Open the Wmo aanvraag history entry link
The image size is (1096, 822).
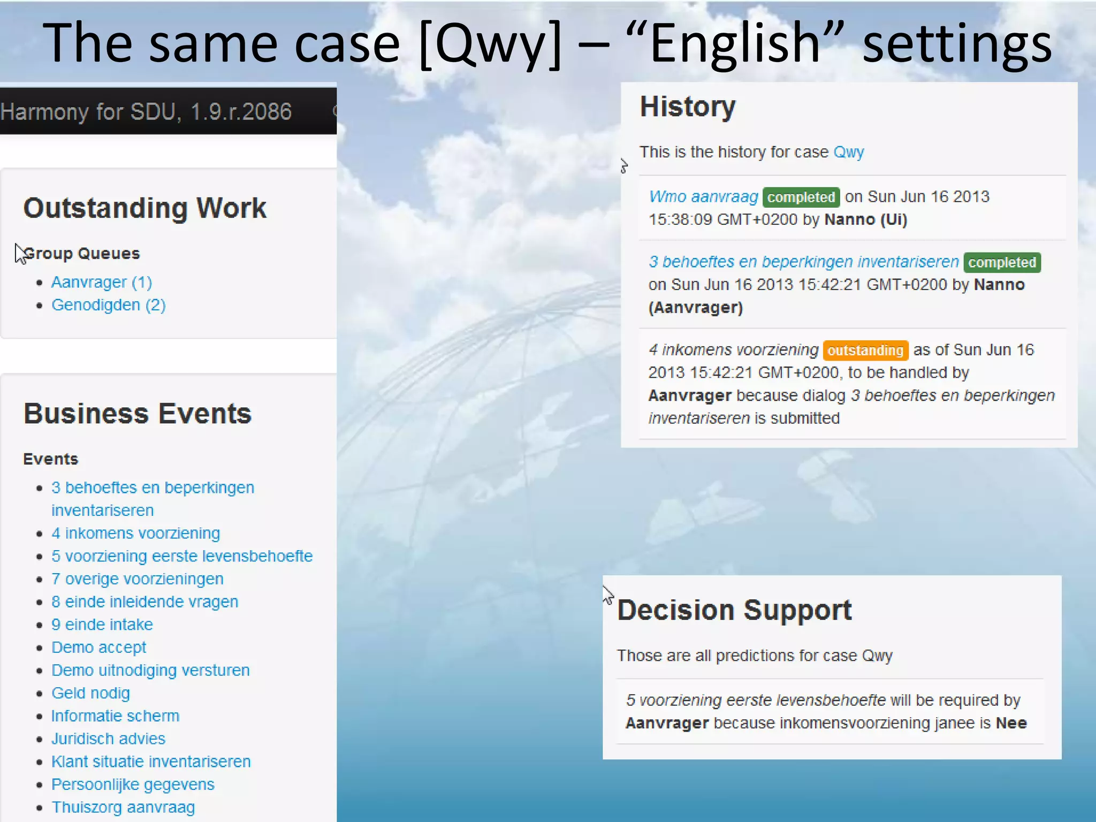coord(703,197)
